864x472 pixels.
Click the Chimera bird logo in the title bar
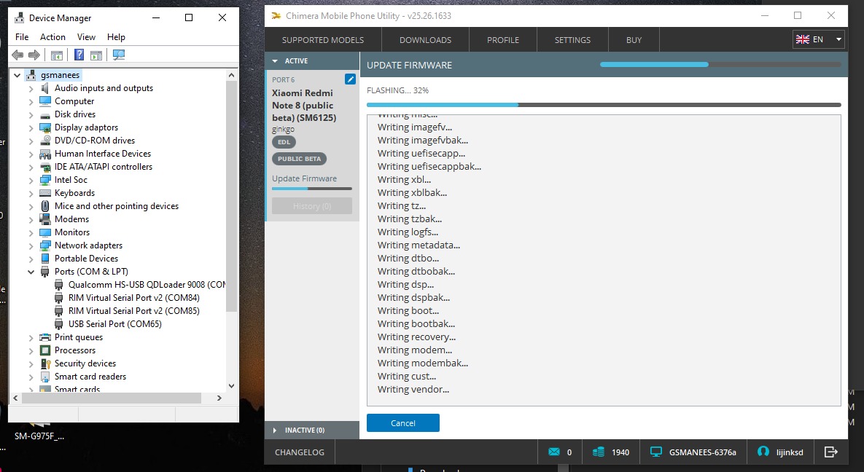(x=276, y=15)
